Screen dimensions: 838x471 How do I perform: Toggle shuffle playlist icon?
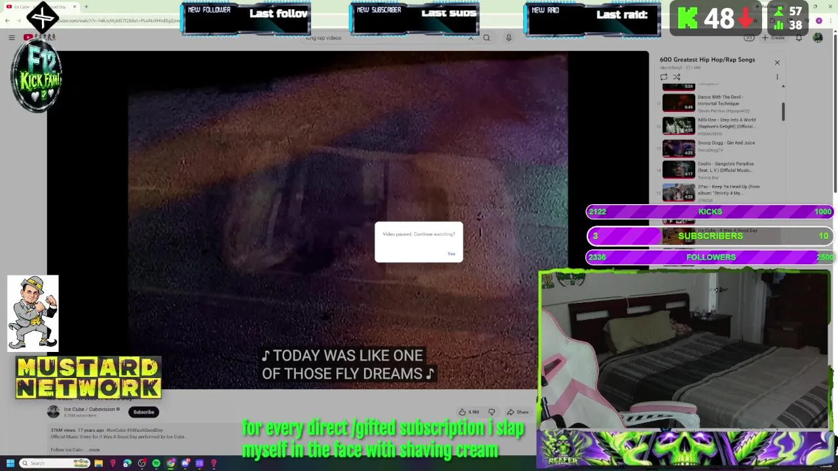pyautogui.click(x=676, y=77)
